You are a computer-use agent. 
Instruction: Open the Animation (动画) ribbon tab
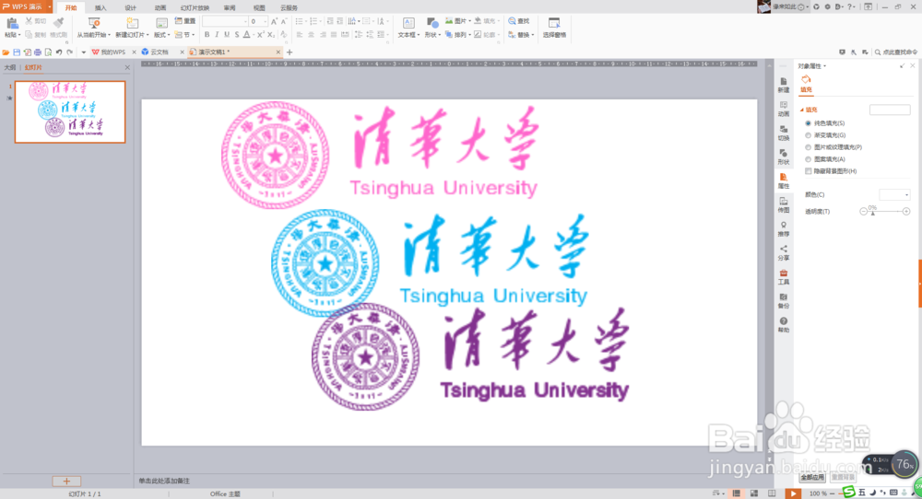[160, 7]
